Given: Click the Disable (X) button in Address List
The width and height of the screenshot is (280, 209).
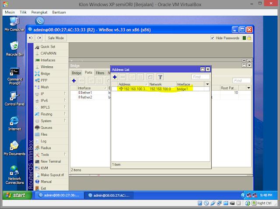Looking at the screenshot, I should (140, 77).
